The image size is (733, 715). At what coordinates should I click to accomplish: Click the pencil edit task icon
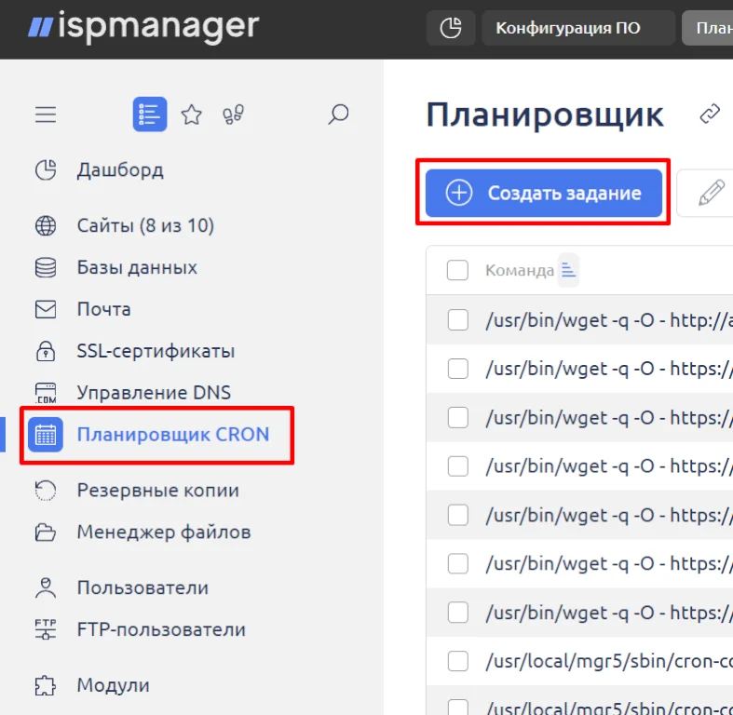[711, 194]
